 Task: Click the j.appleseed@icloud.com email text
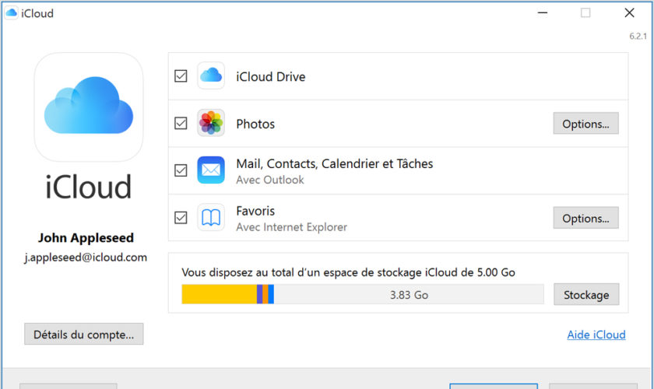[x=86, y=258]
